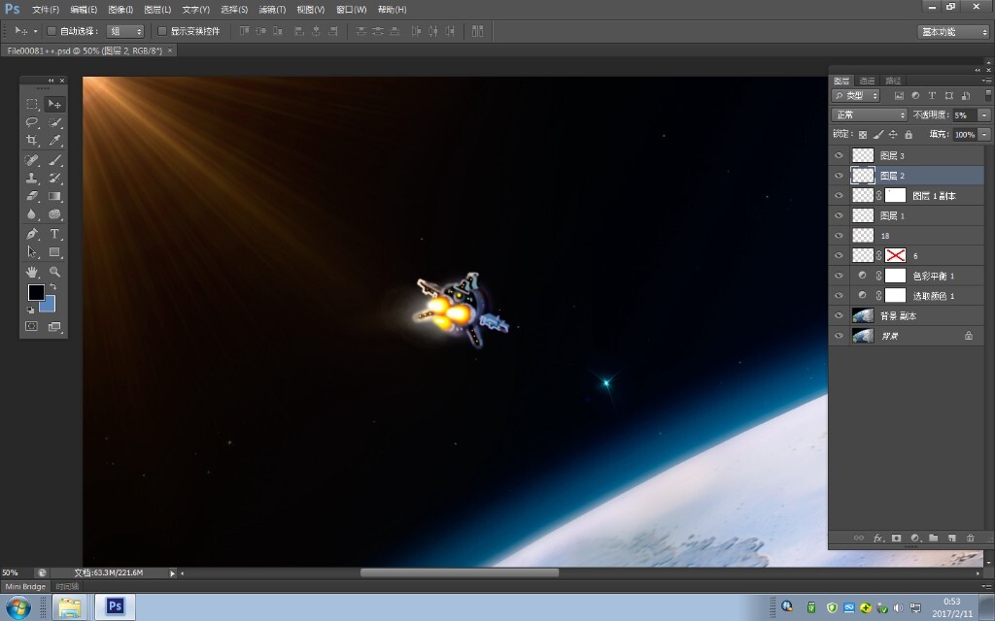Select the Horizontal Type tool
Screen dimensions: 995x621
54,234
